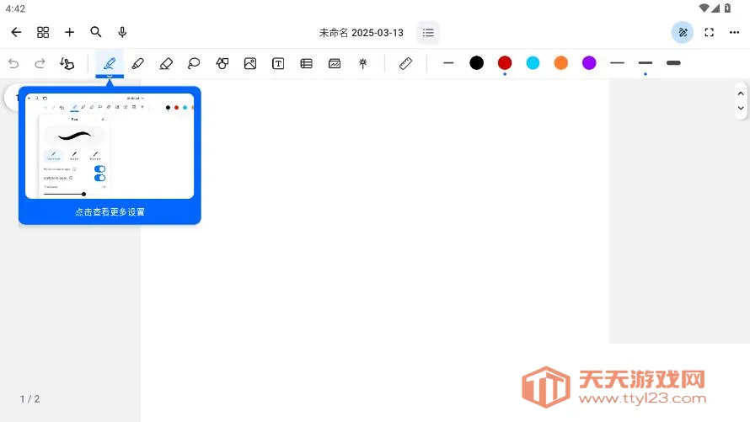Choose the solid line stroke style
Image resolution: width=750 pixels, height=422 pixels.
click(448, 63)
